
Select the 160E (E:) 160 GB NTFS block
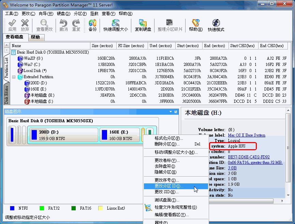tap(120, 135)
